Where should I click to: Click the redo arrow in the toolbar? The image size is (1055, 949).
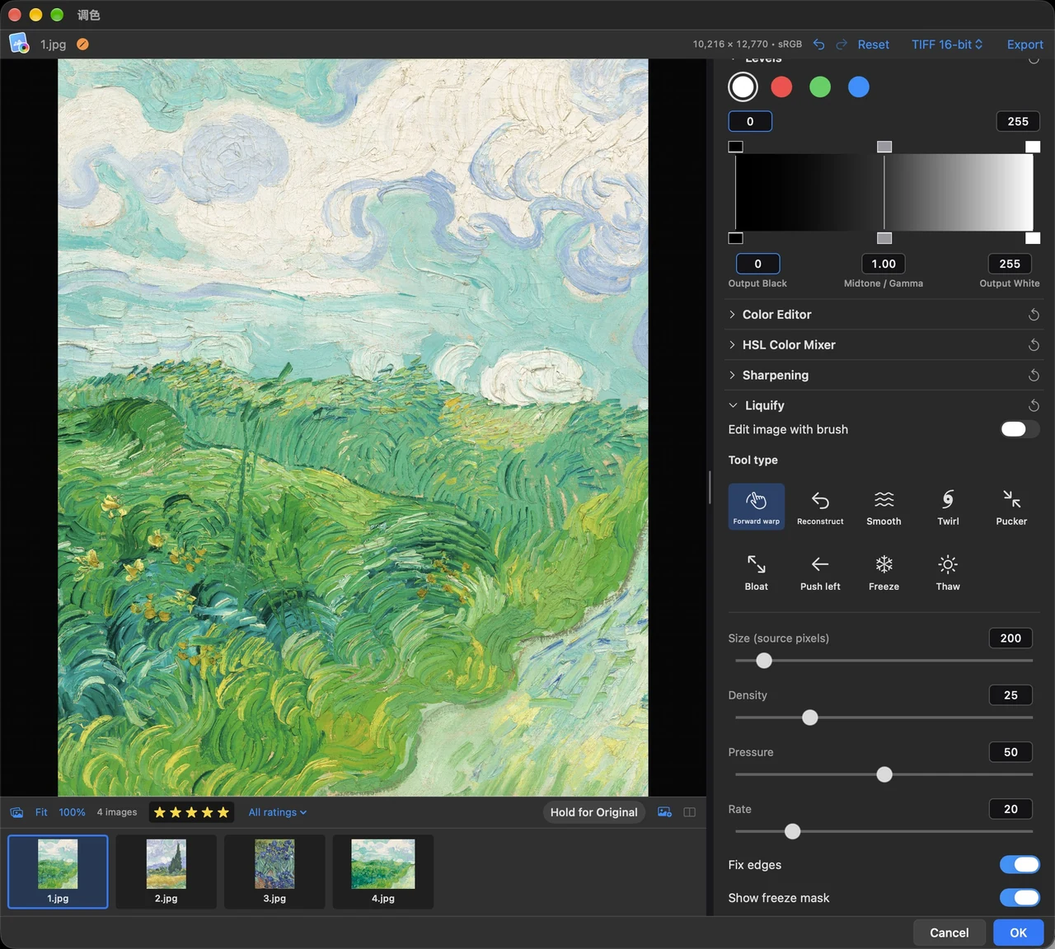[x=842, y=44]
